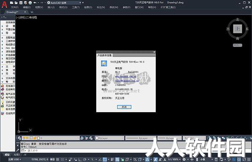252x162 pixels.
Task: Open the website link in version dialog
Action: tap(126, 76)
